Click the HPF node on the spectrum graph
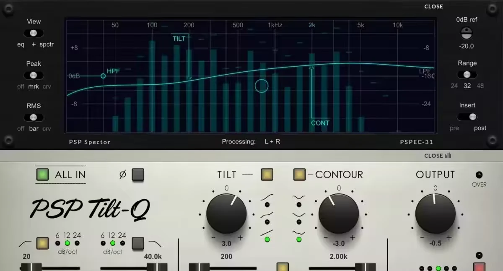The height and width of the screenshot is (271, 503). coord(103,76)
